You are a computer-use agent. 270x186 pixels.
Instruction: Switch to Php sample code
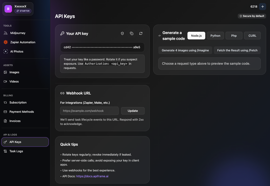point(234,36)
